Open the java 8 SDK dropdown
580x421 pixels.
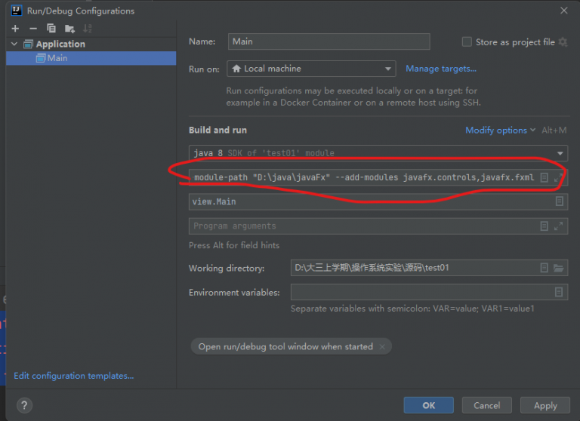378,153
